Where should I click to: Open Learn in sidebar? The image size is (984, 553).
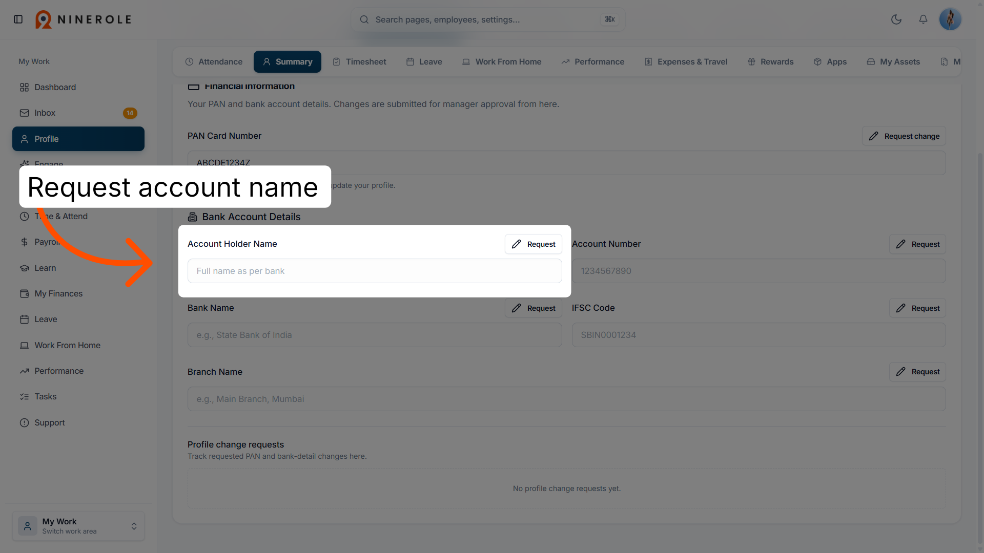tap(78, 268)
